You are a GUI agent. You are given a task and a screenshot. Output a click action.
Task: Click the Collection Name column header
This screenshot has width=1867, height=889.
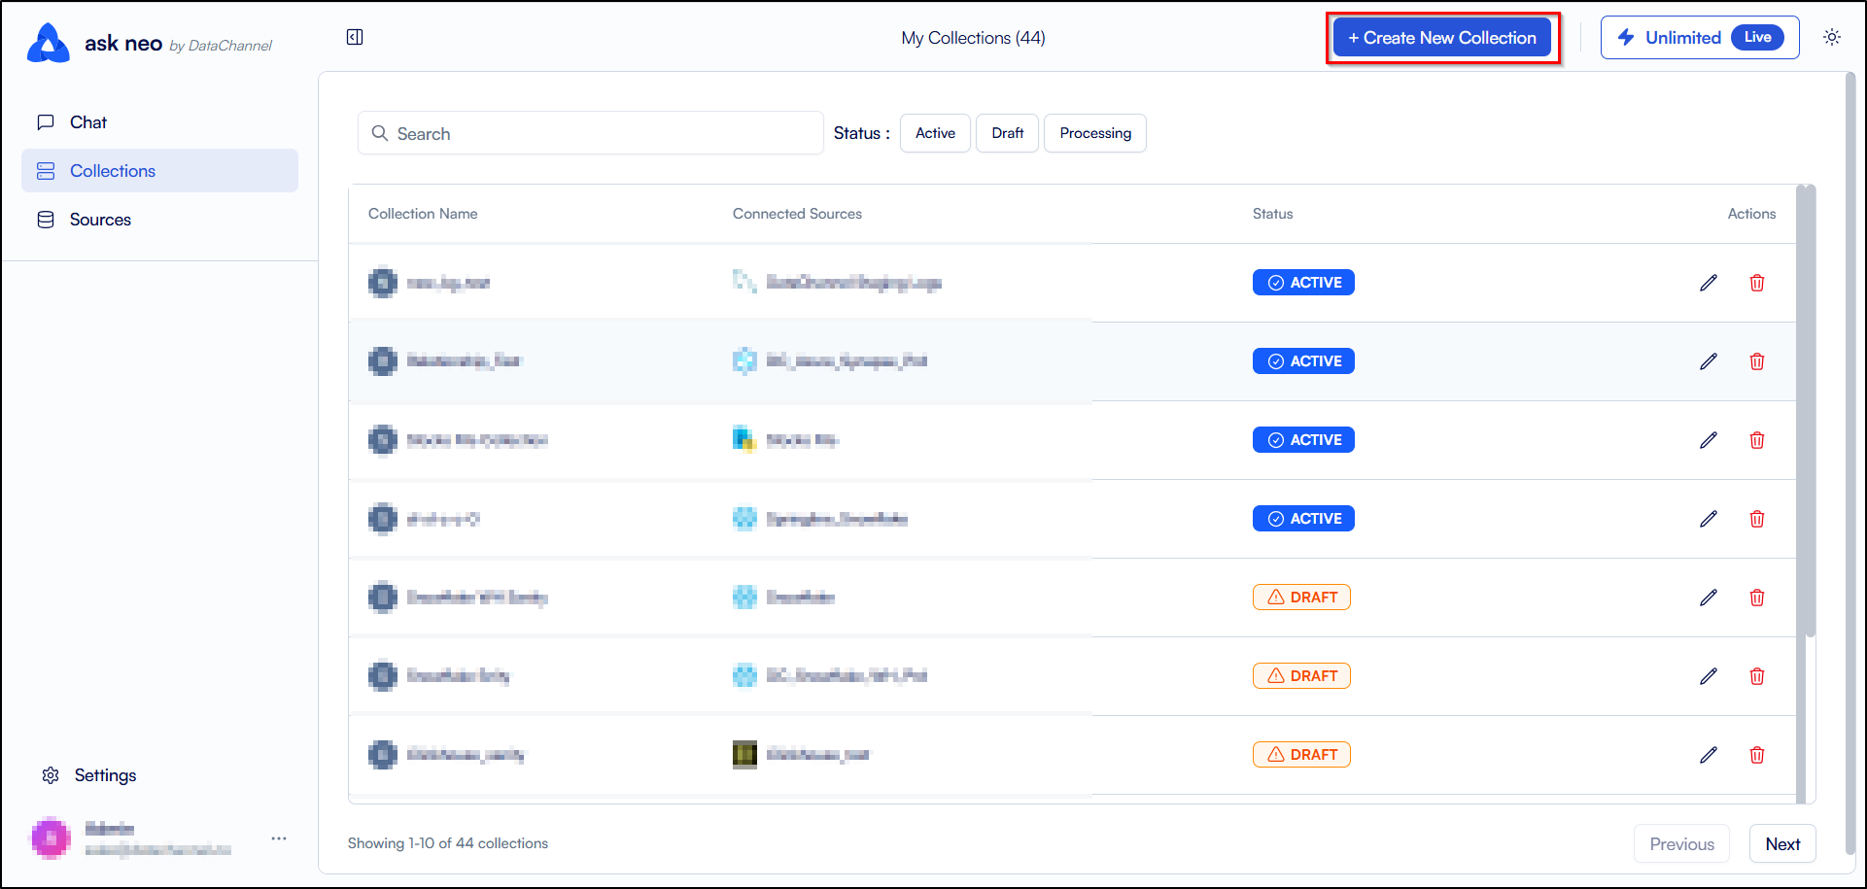423,214
